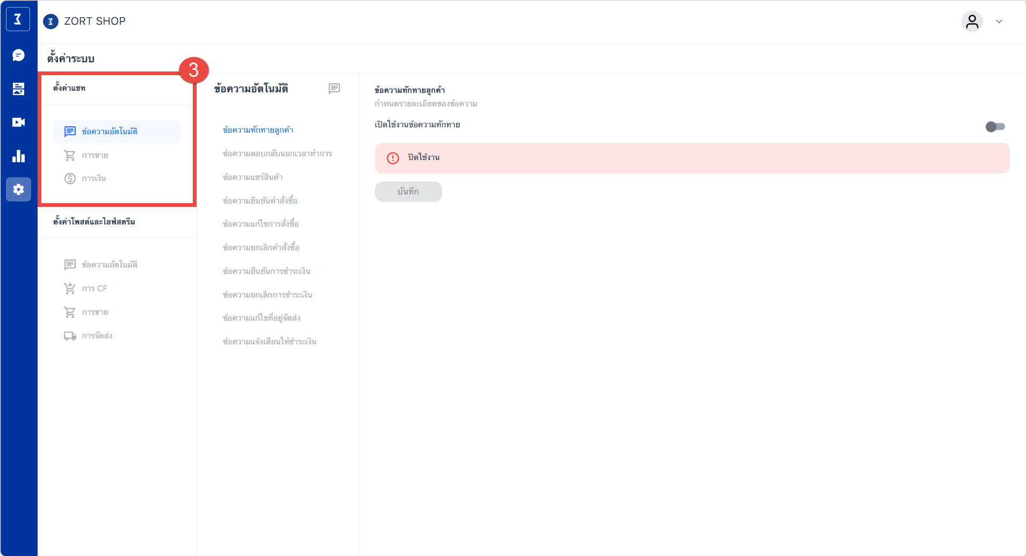Open การขาย under ตั้งค่าแชท
Viewport: 1026px width, 556px height.
(x=95, y=155)
